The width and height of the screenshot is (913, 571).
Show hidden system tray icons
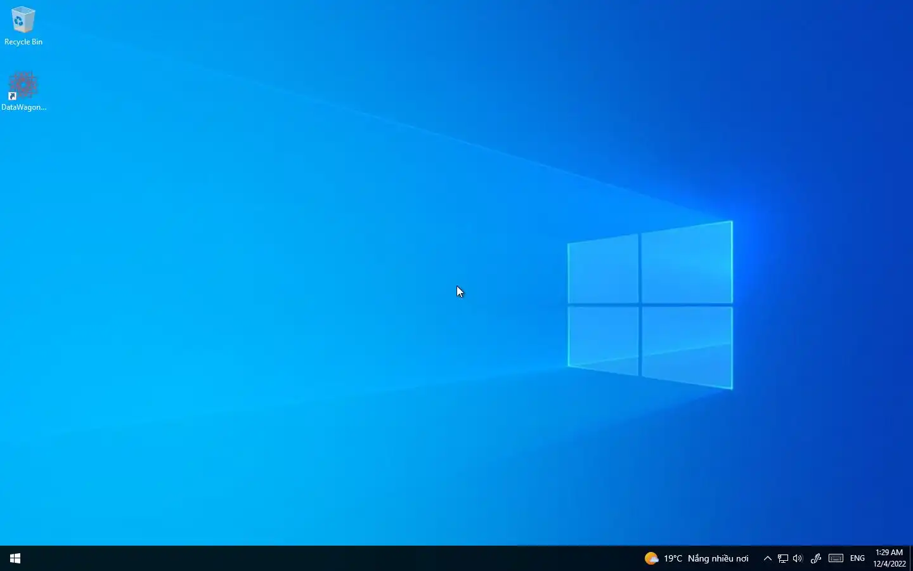tap(767, 558)
